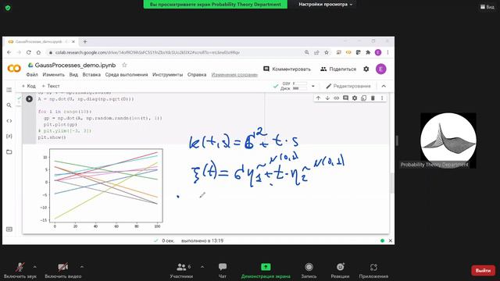Screen dimensions: 500x281
Task: Reload the browser page
Action: 29,52
